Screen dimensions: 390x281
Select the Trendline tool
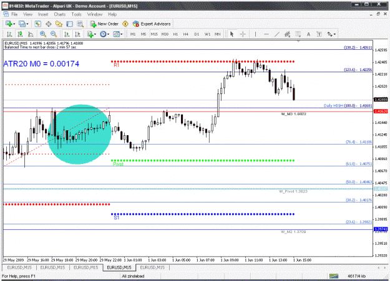[276, 34]
